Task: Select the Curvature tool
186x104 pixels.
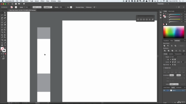Action: [x=5, y=18]
